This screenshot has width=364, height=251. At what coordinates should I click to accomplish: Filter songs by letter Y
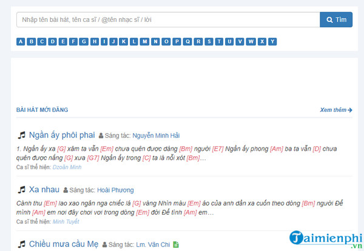[x=272, y=42]
